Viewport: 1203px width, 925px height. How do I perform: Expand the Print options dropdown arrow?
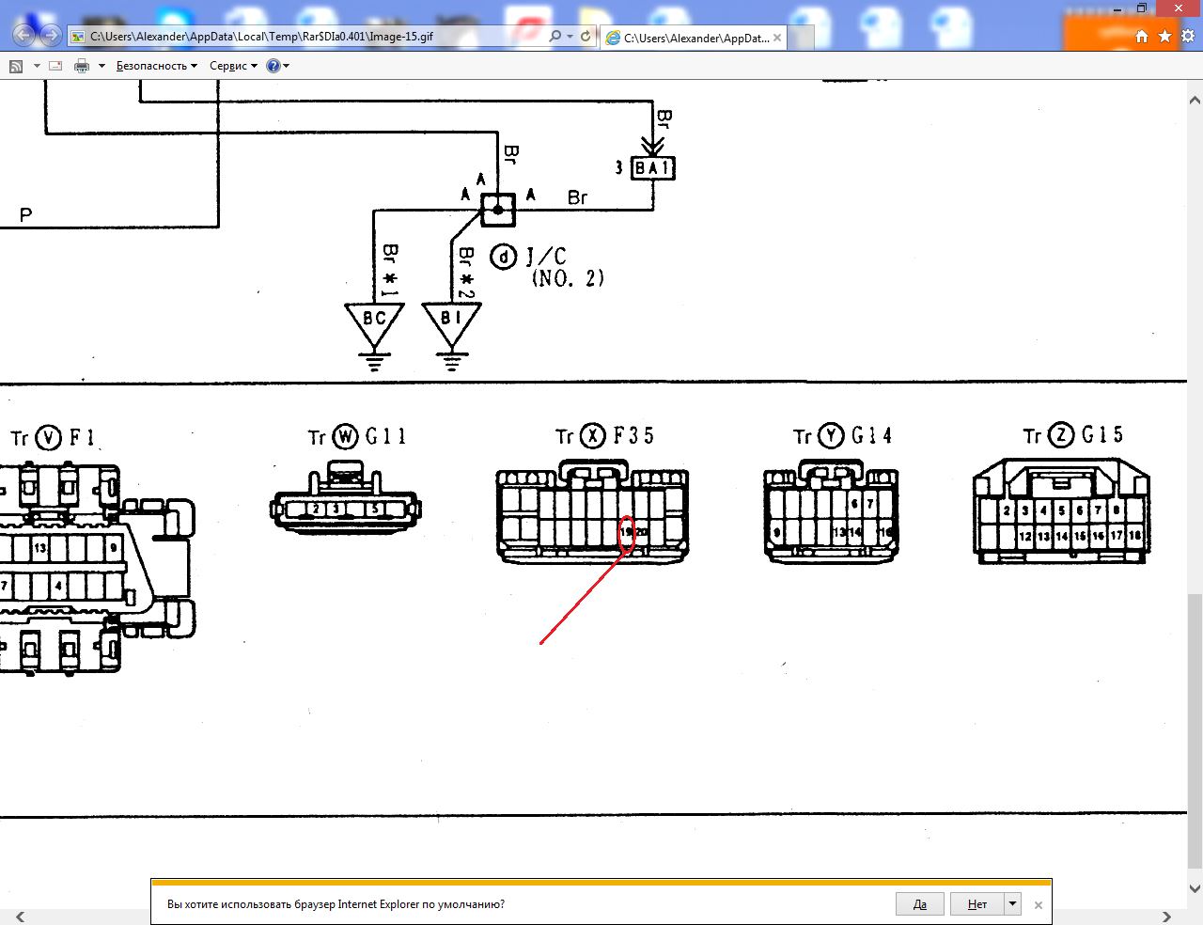coord(102,66)
